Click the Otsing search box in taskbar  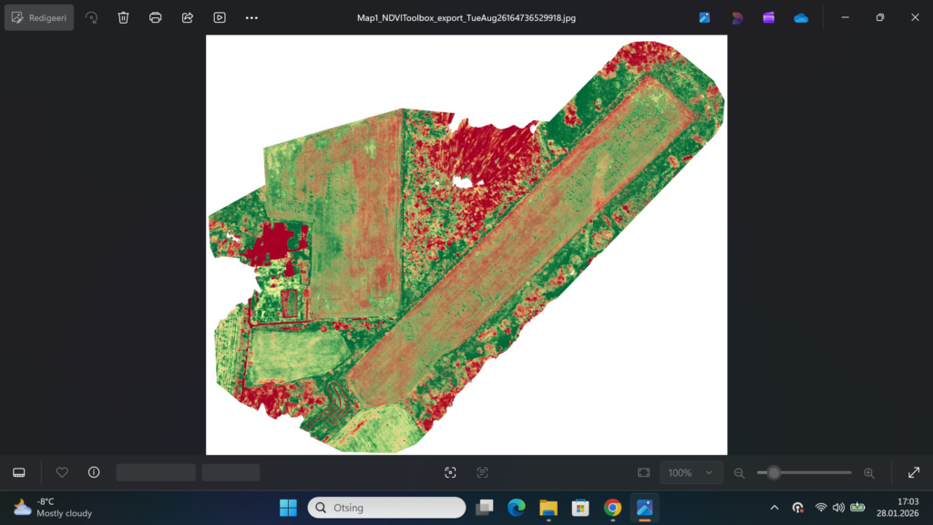386,508
